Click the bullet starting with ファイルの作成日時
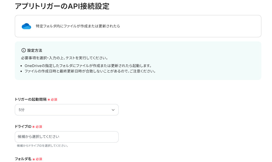The height and width of the screenshot is (162, 272). click(90, 71)
